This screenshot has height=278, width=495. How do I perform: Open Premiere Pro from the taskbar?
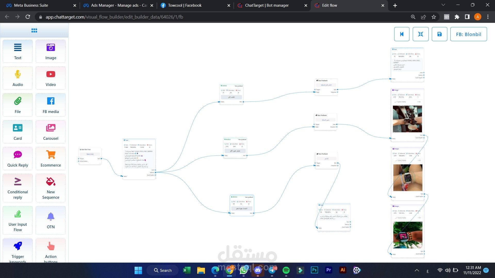point(328,270)
